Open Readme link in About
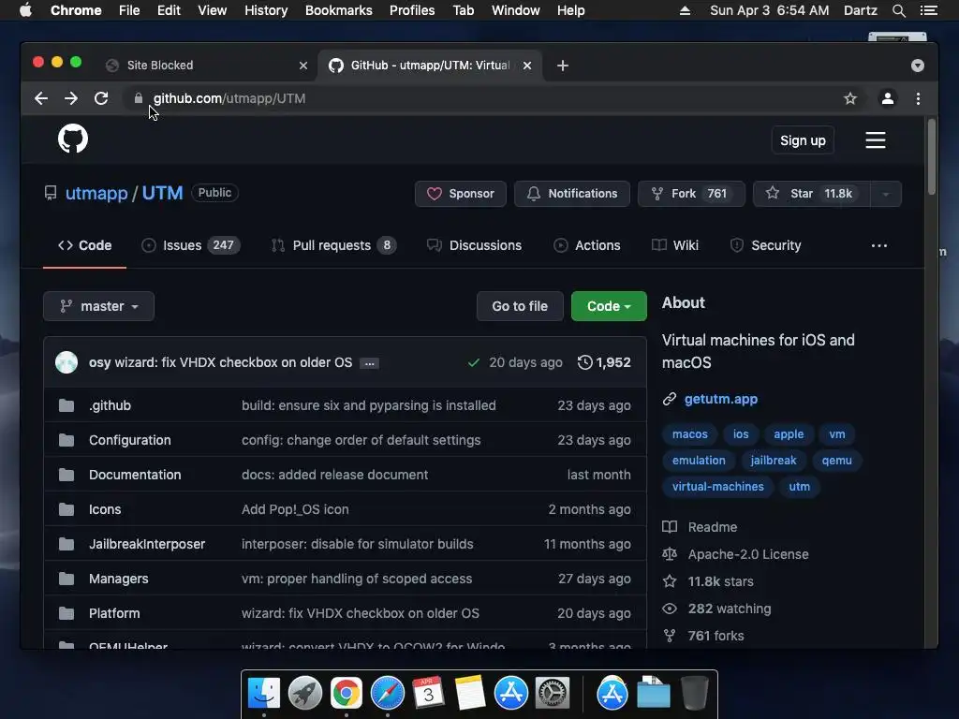959x719 pixels. [x=701, y=527]
